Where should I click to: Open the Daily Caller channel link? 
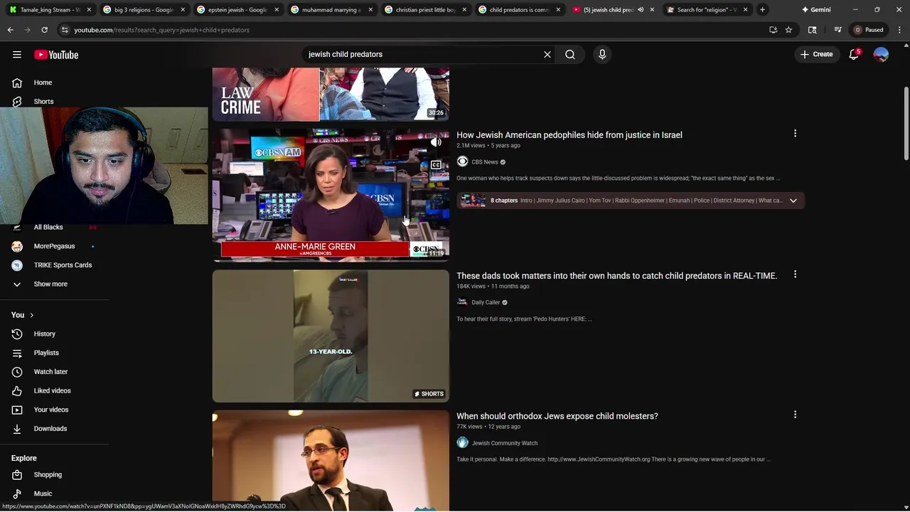(x=486, y=302)
